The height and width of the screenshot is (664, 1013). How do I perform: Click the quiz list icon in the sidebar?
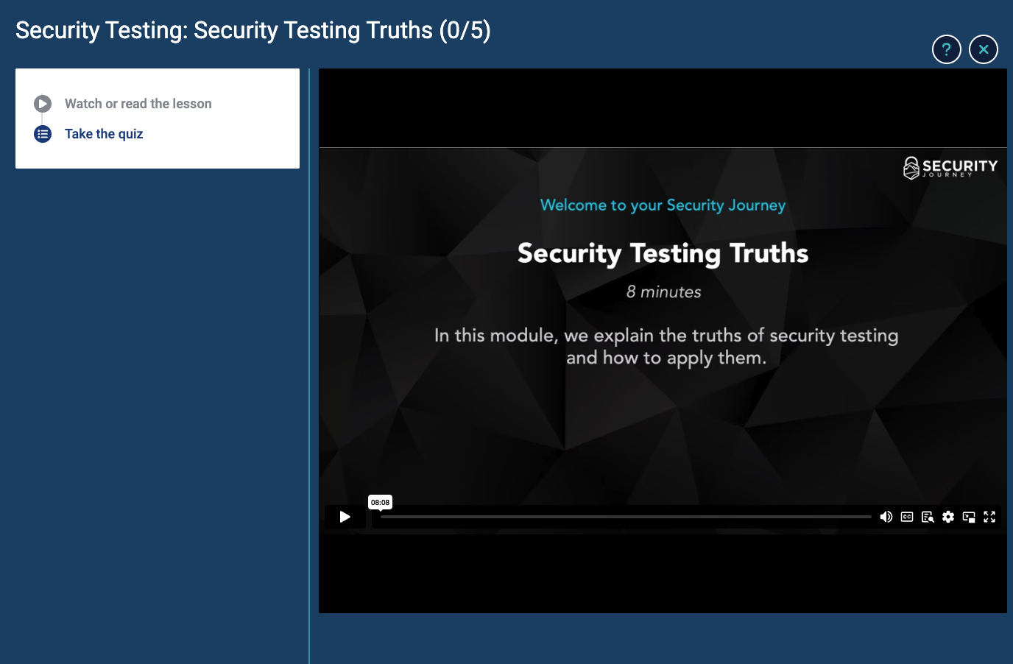[x=43, y=133]
